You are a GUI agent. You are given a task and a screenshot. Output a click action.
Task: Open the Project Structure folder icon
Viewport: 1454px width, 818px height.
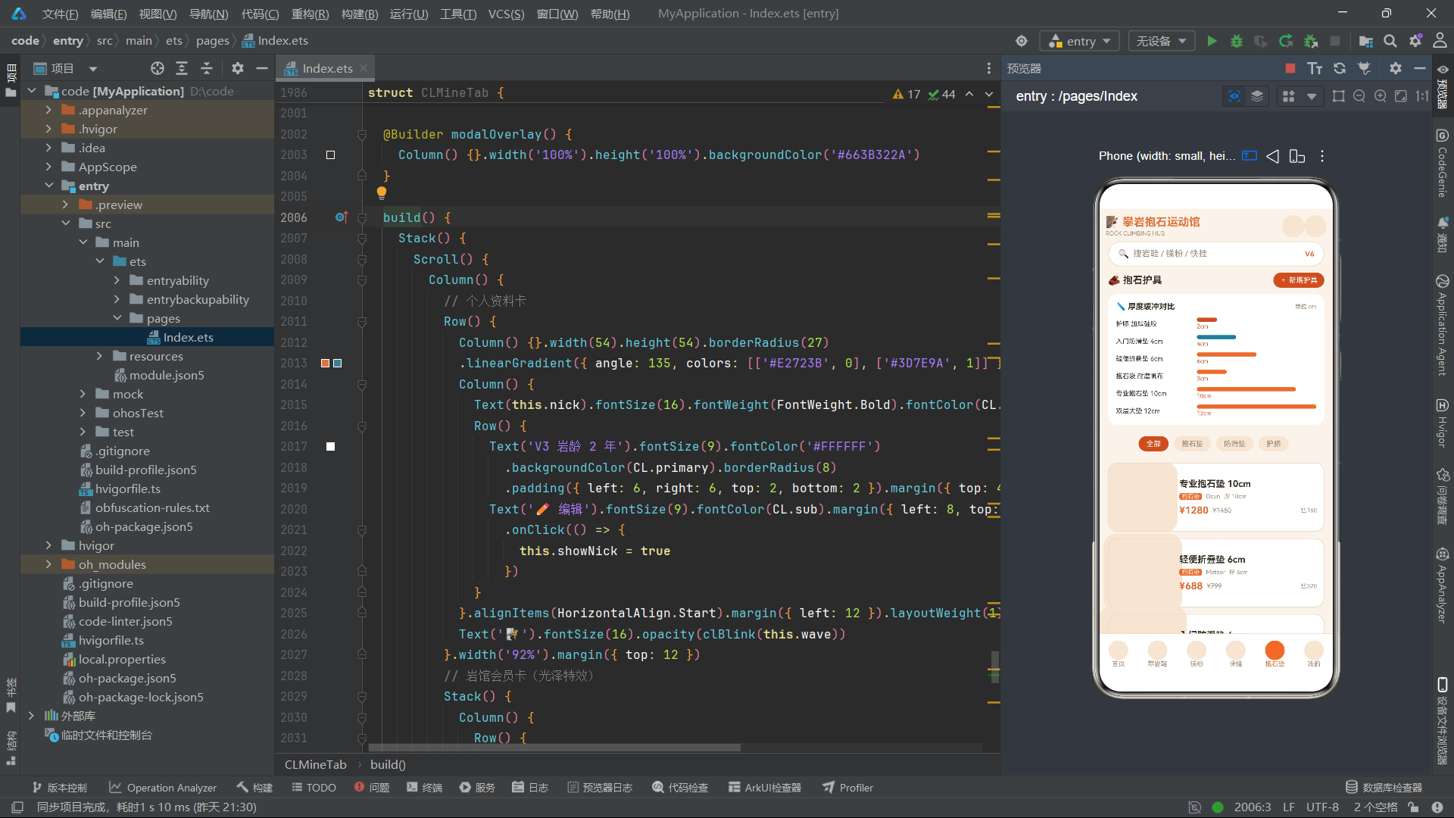1366,41
